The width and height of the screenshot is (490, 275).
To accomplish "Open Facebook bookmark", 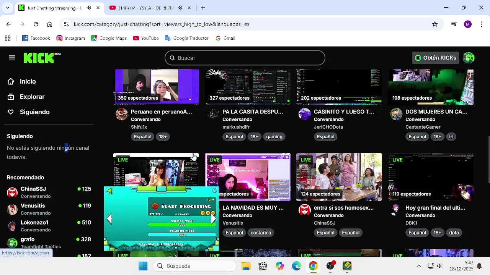I will [36, 38].
